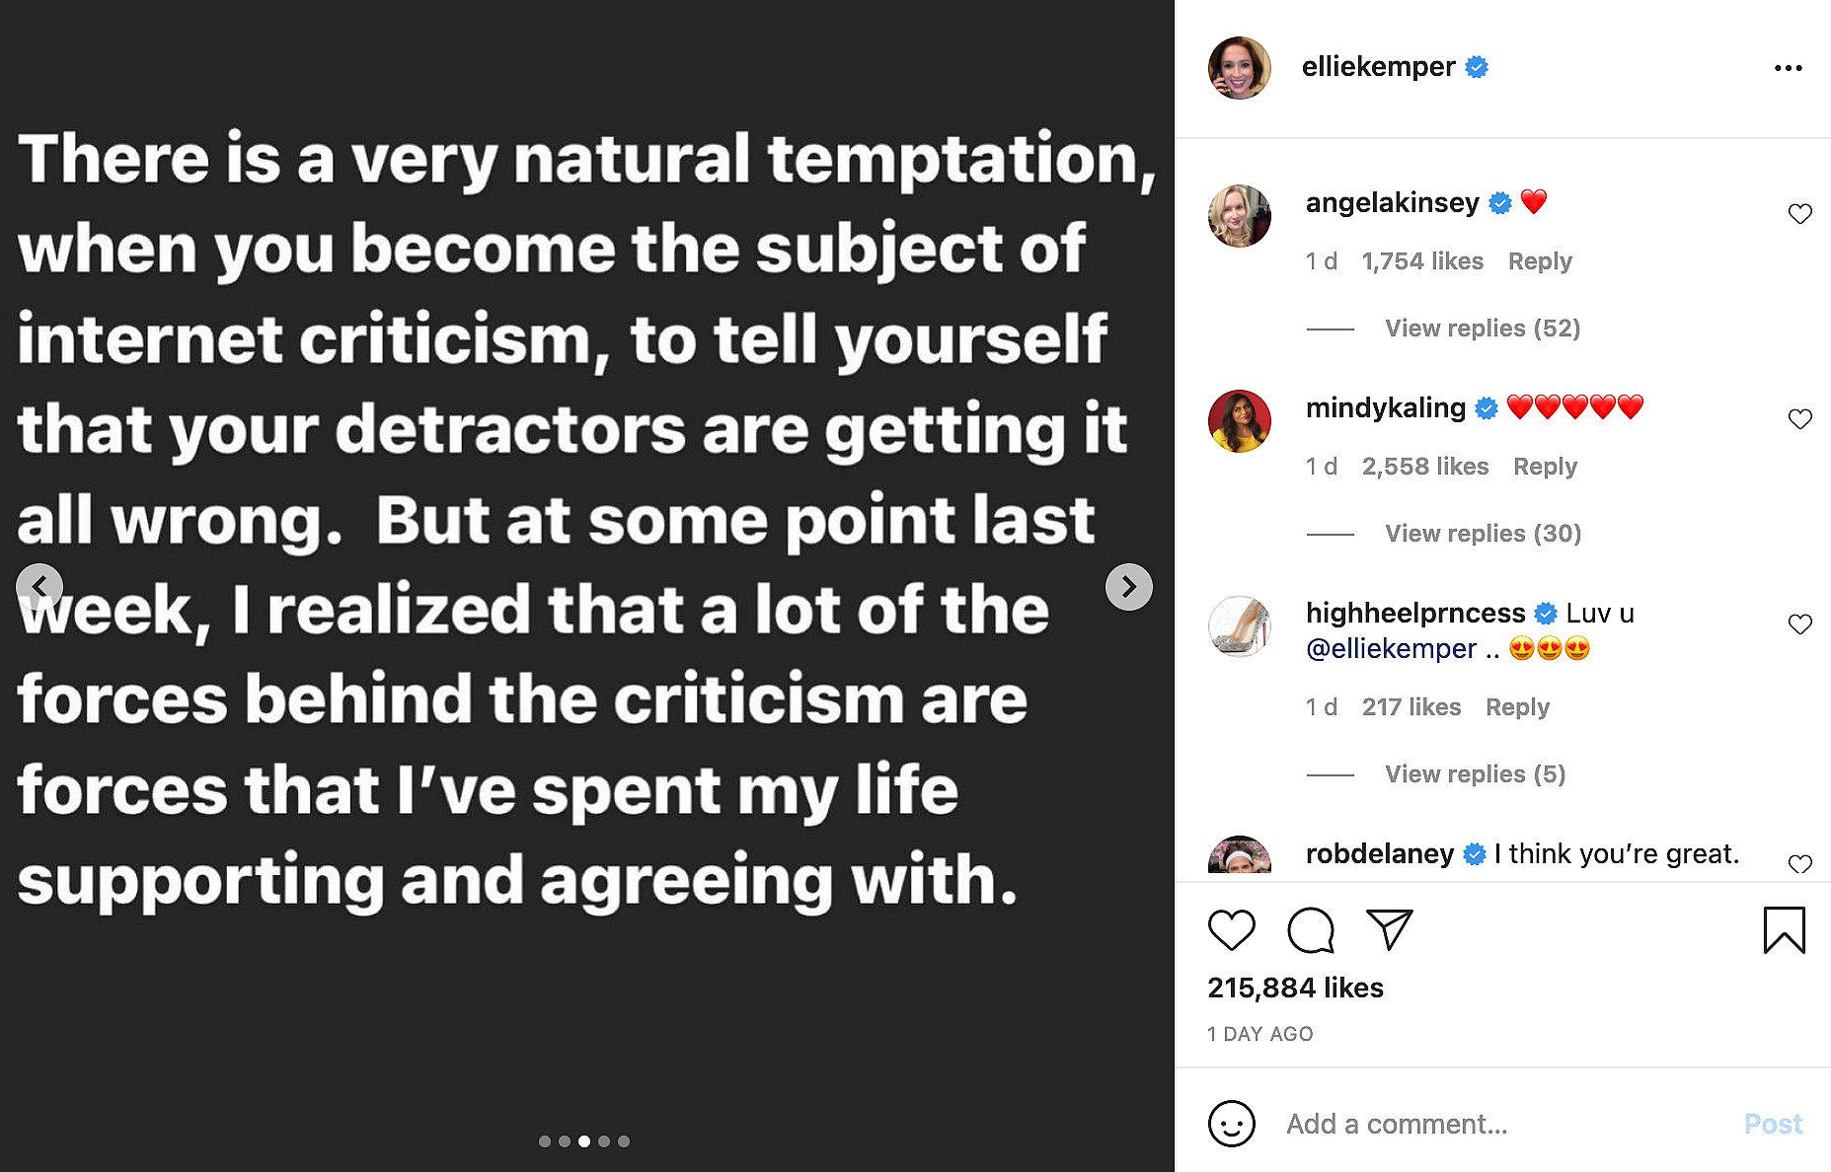
Task: Open the three-dot more options menu
Action: (1788, 68)
